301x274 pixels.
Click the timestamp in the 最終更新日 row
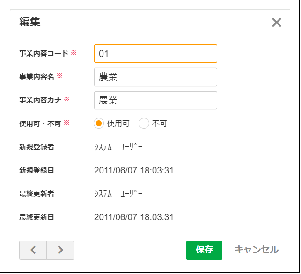coord(133,217)
